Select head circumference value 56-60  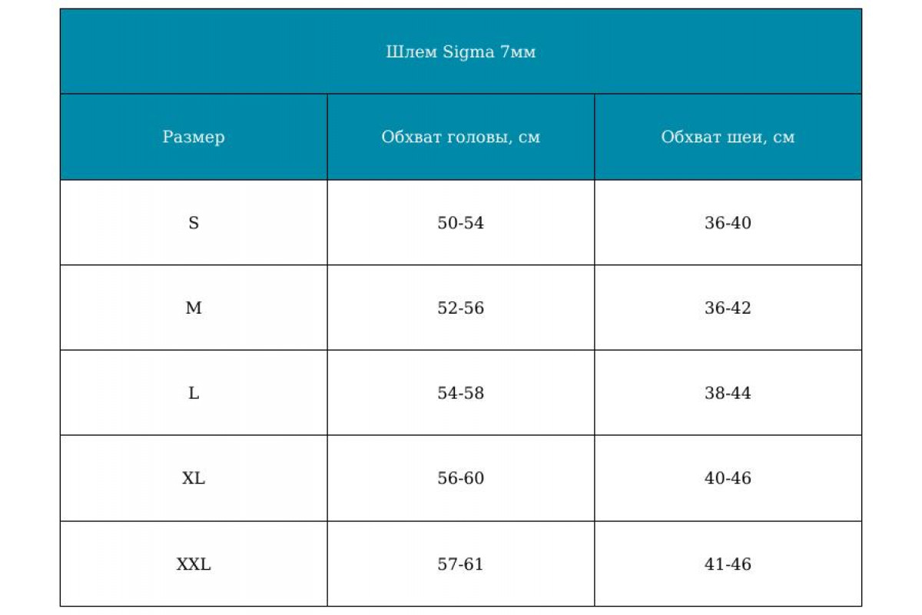click(461, 478)
